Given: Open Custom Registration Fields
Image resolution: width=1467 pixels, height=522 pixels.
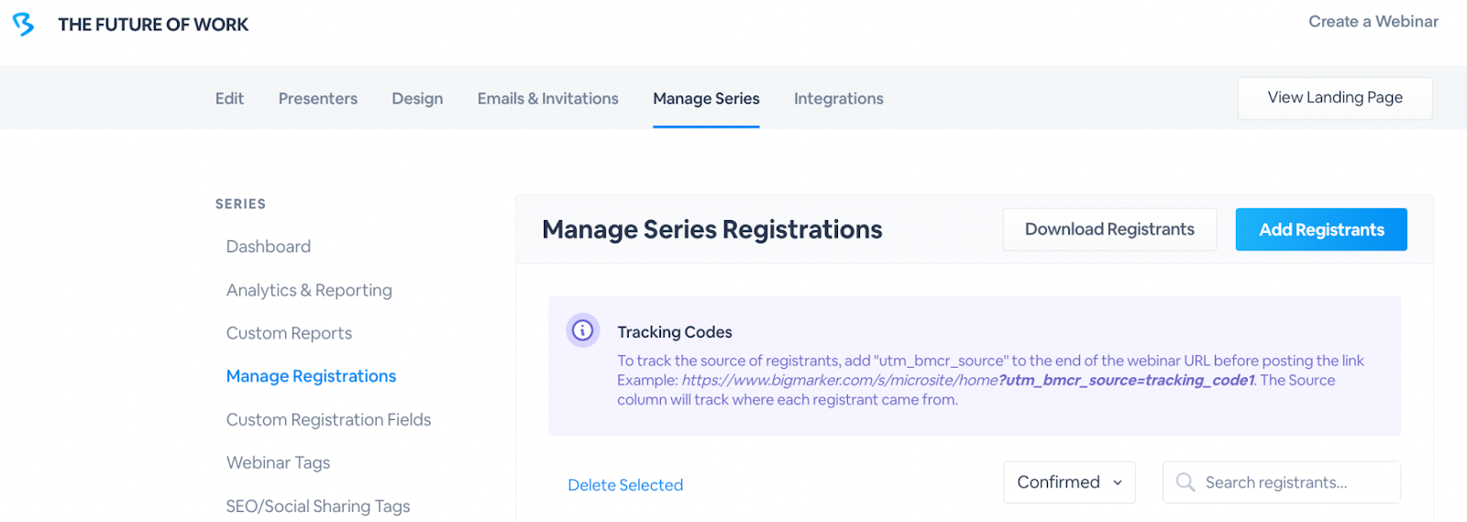Looking at the screenshot, I should click(328, 419).
